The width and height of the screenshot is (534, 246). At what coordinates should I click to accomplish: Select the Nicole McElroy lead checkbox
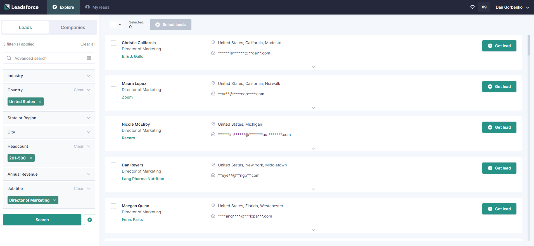113,125
